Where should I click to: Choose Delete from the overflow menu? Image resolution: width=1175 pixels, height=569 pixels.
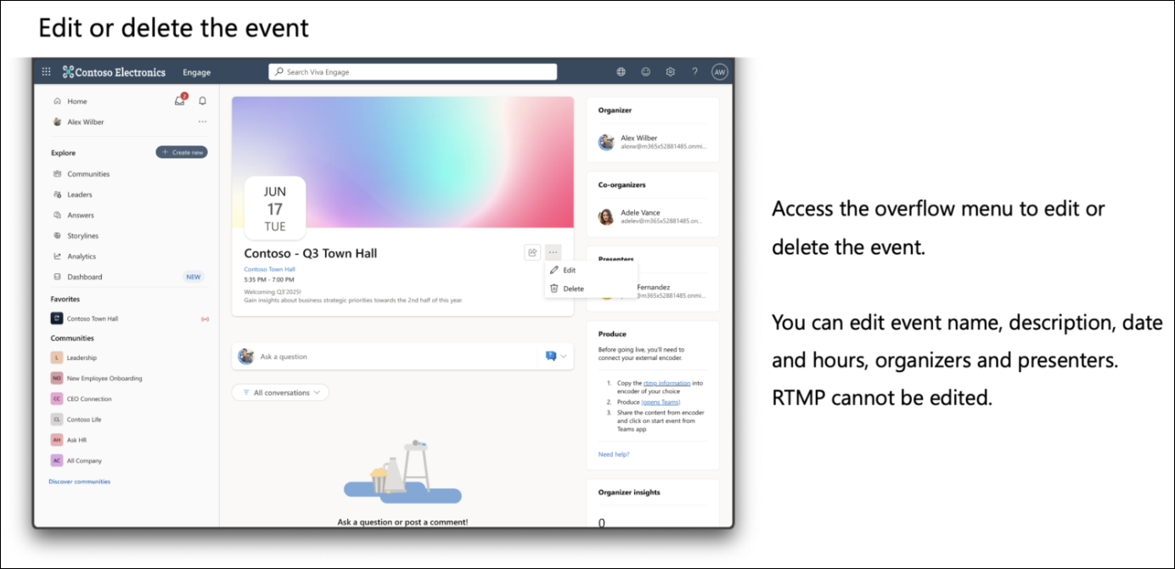click(572, 289)
